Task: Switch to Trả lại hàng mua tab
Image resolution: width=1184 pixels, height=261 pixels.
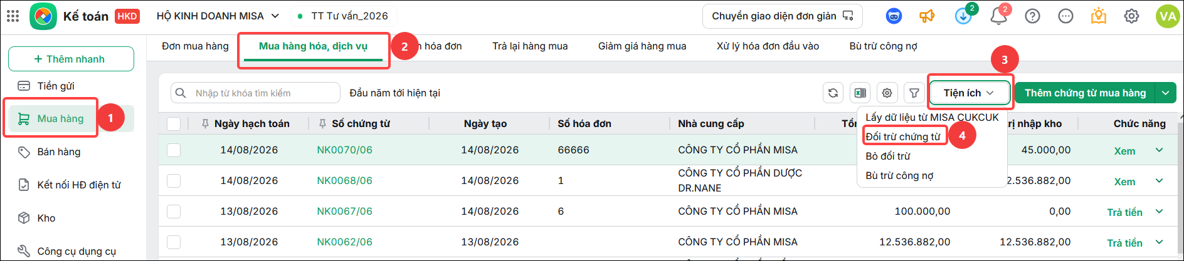Action: coord(530,46)
